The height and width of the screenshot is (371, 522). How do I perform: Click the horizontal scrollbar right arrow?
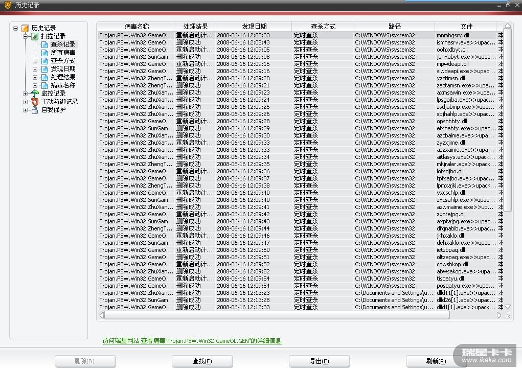pyautogui.click(x=499, y=315)
